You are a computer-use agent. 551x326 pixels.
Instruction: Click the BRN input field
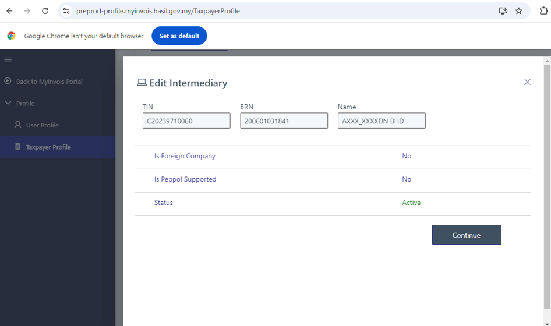[284, 121]
